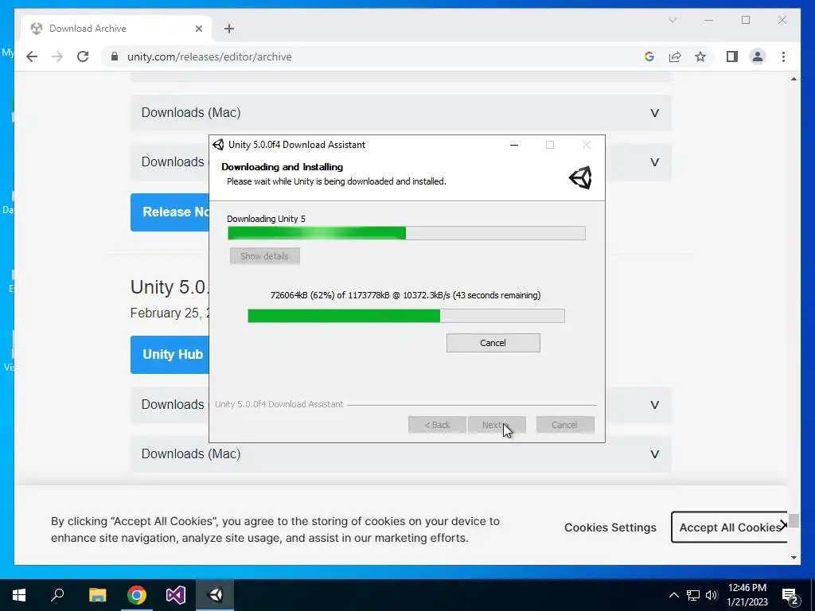Screen dimensions: 815x611
Task: Open Windows taskbar search
Action: tap(57, 595)
